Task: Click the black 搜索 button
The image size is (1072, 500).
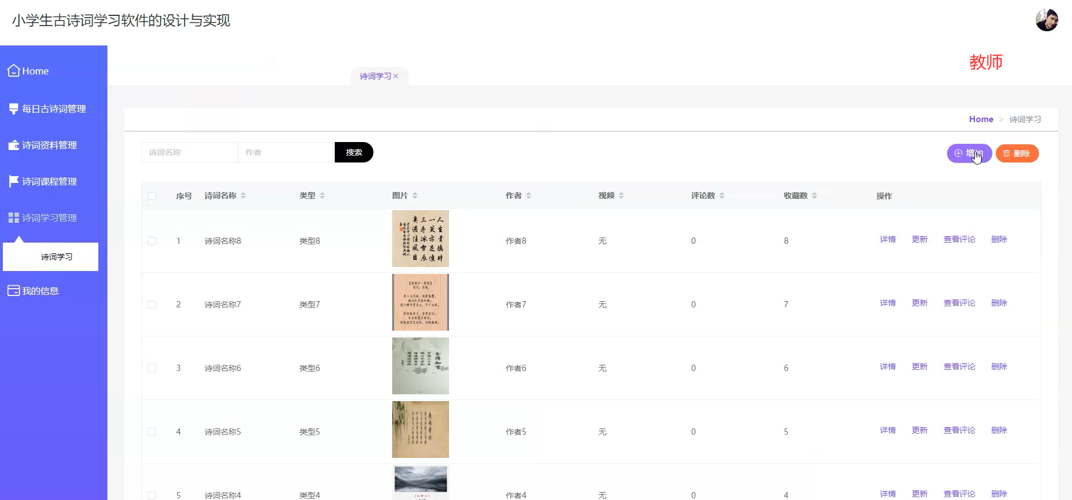Action: (354, 152)
